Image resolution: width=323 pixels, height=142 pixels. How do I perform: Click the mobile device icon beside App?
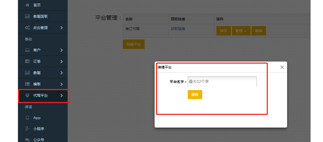tap(27, 118)
